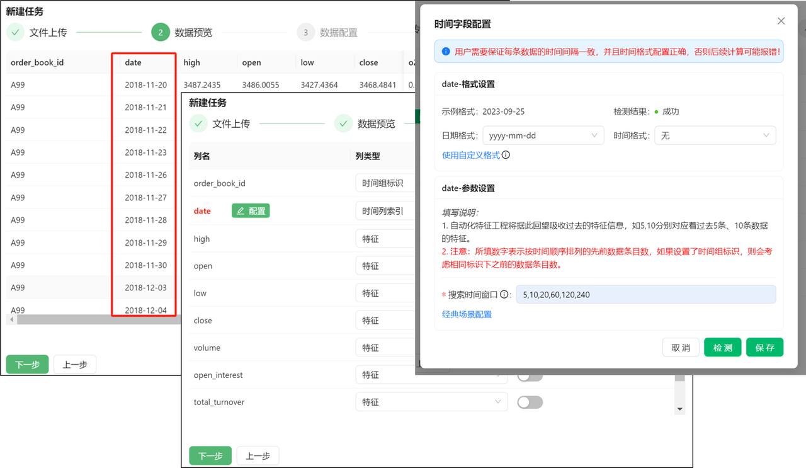The height and width of the screenshot is (468, 806).
Task: Click the info icon beside 使用自定义格式
Action: coord(506,155)
